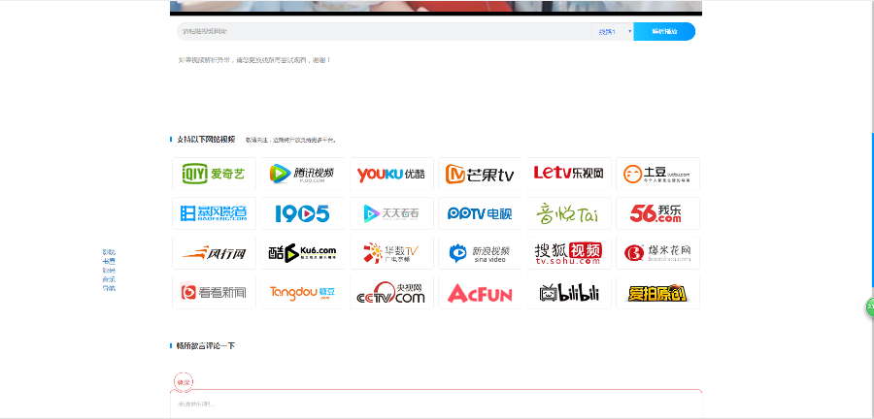Screen dimensions: 874x419
Task: Select the YinYueTai 音悦Tai logo
Action: [x=569, y=213]
